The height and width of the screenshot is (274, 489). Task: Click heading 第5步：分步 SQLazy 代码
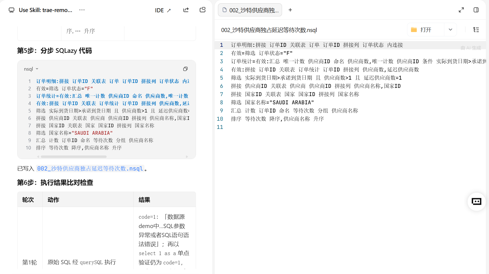pyautogui.click(x=54, y=51)
